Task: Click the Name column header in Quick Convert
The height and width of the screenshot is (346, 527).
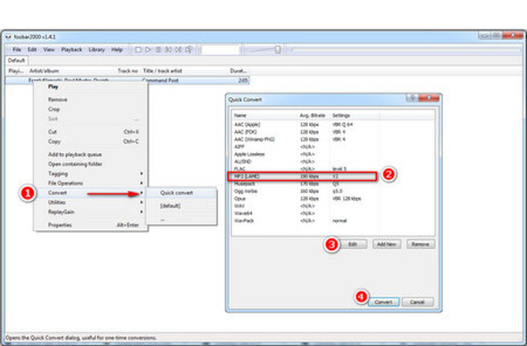Action: coord(264,115)
